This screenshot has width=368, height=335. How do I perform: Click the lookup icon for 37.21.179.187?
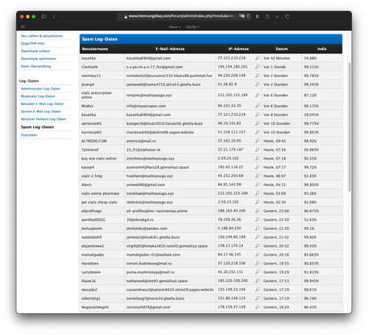[258, 149]
